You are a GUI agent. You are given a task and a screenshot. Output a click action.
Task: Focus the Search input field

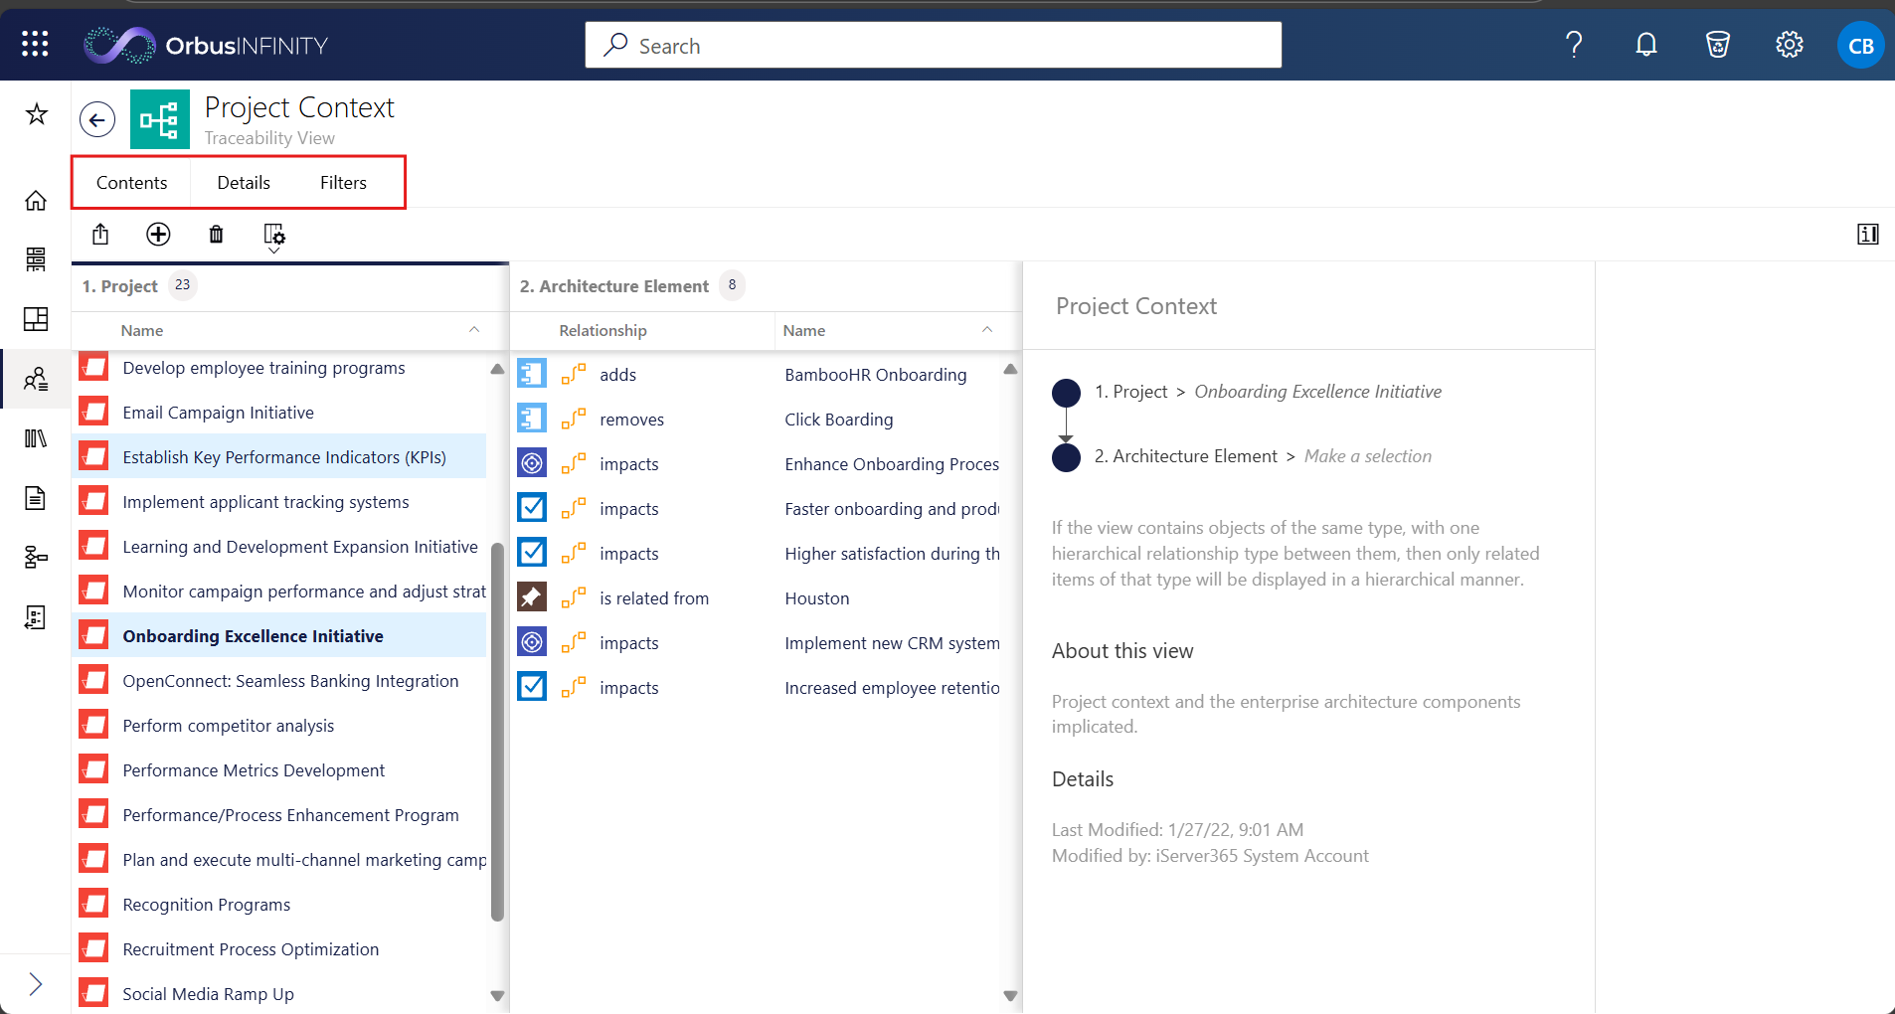pos(933,45)
